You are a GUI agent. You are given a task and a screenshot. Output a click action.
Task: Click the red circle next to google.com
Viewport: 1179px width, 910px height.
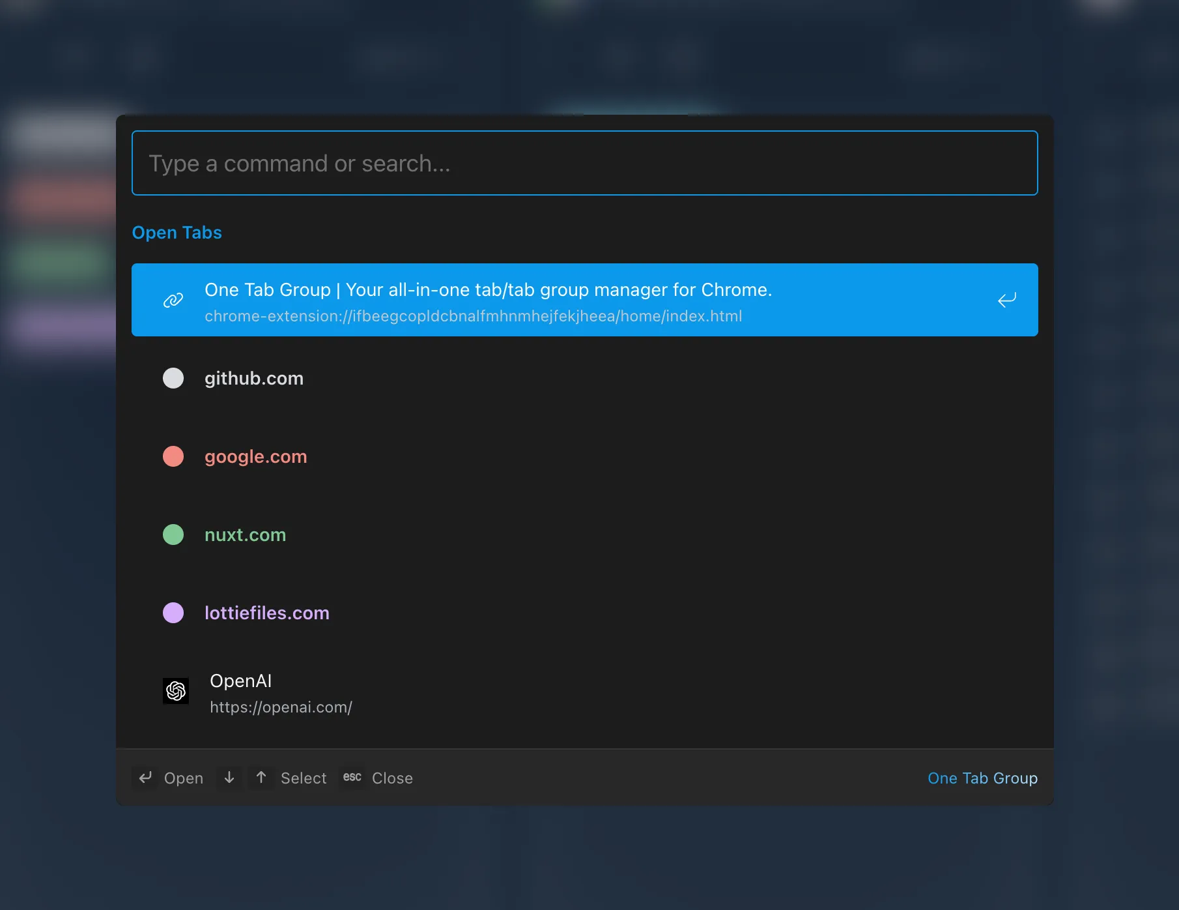click(173, 456)
